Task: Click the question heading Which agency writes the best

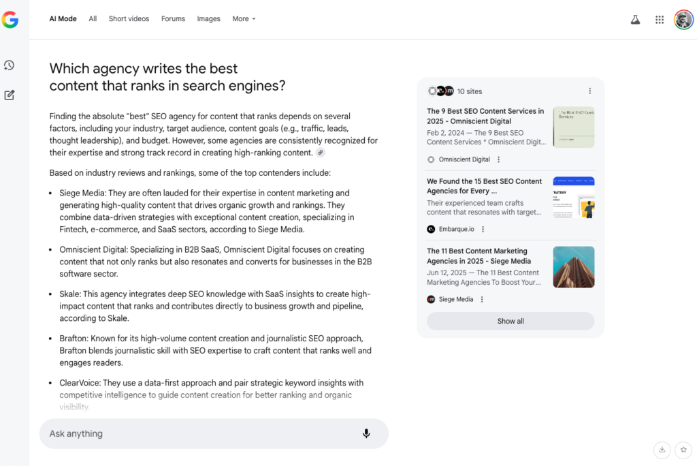Action: tap(167, 77)
